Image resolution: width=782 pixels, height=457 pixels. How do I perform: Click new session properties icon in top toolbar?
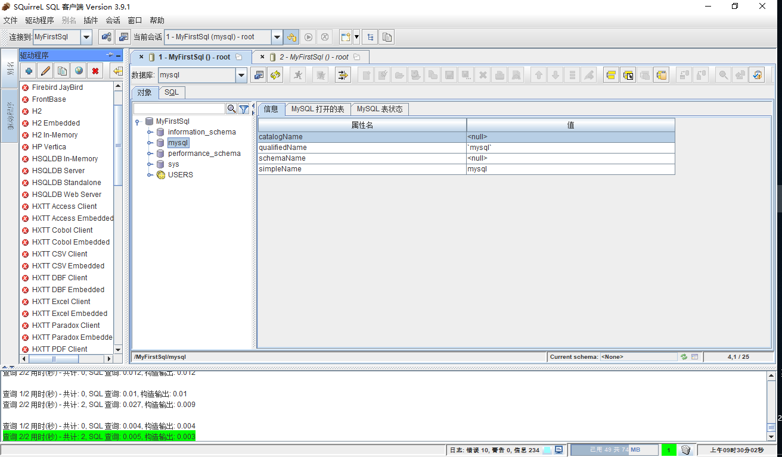[x=123, y=37]
